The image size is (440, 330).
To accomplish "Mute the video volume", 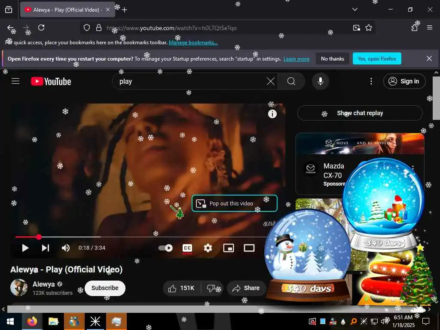I will click(x=66, y=248).
